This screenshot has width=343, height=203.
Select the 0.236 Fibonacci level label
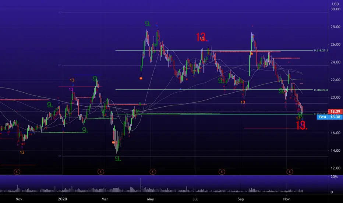pyautogui.click(x=321, y=114)
